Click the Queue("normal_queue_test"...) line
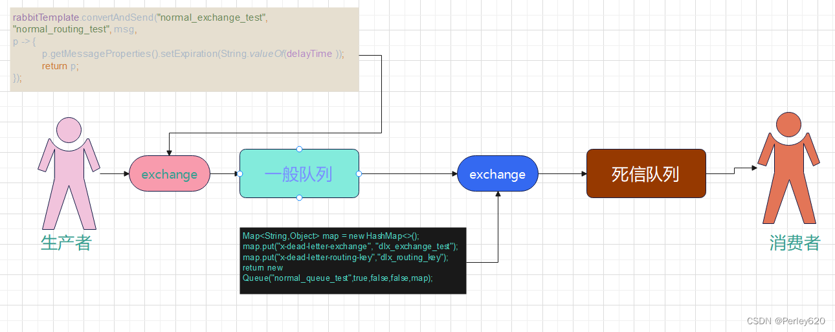 click(x=337, y=278)
